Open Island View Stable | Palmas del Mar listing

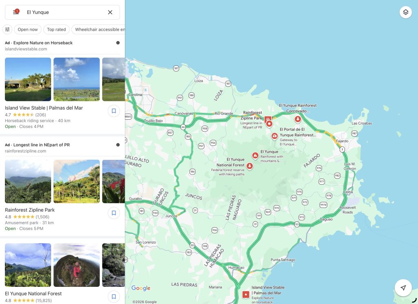[44, 108]
